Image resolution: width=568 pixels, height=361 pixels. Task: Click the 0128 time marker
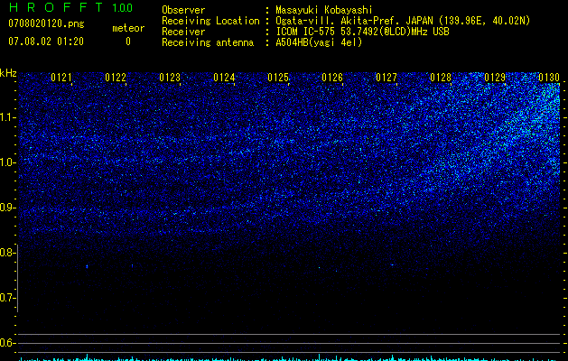[441, 78]
